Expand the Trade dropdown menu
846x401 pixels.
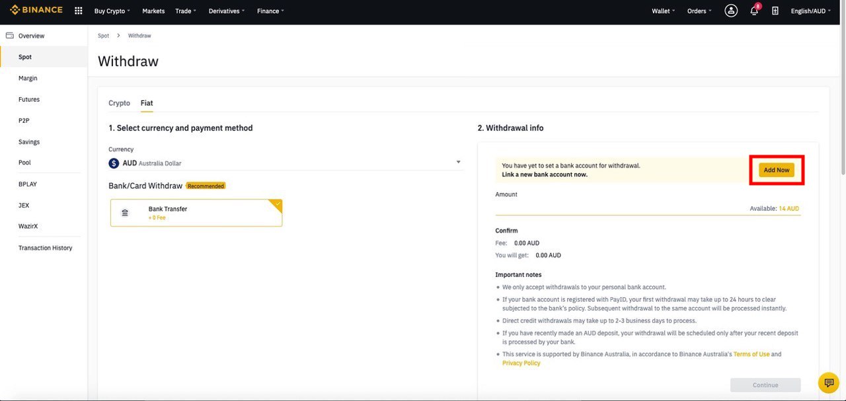(x=186, y=11)
